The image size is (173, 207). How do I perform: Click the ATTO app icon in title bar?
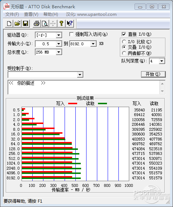tap(6, 6)
